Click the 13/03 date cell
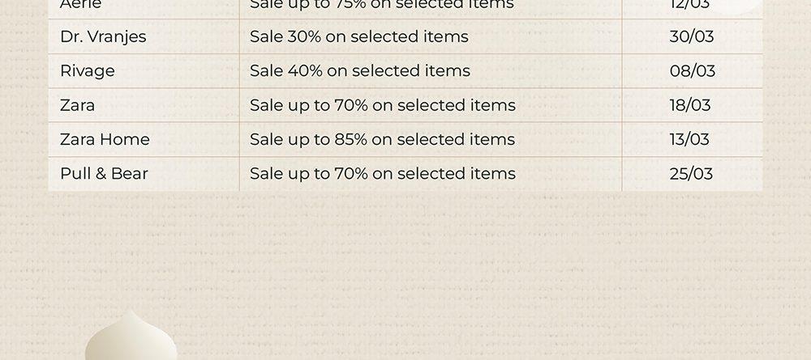 pyautogui.click(x=689, y=139)
